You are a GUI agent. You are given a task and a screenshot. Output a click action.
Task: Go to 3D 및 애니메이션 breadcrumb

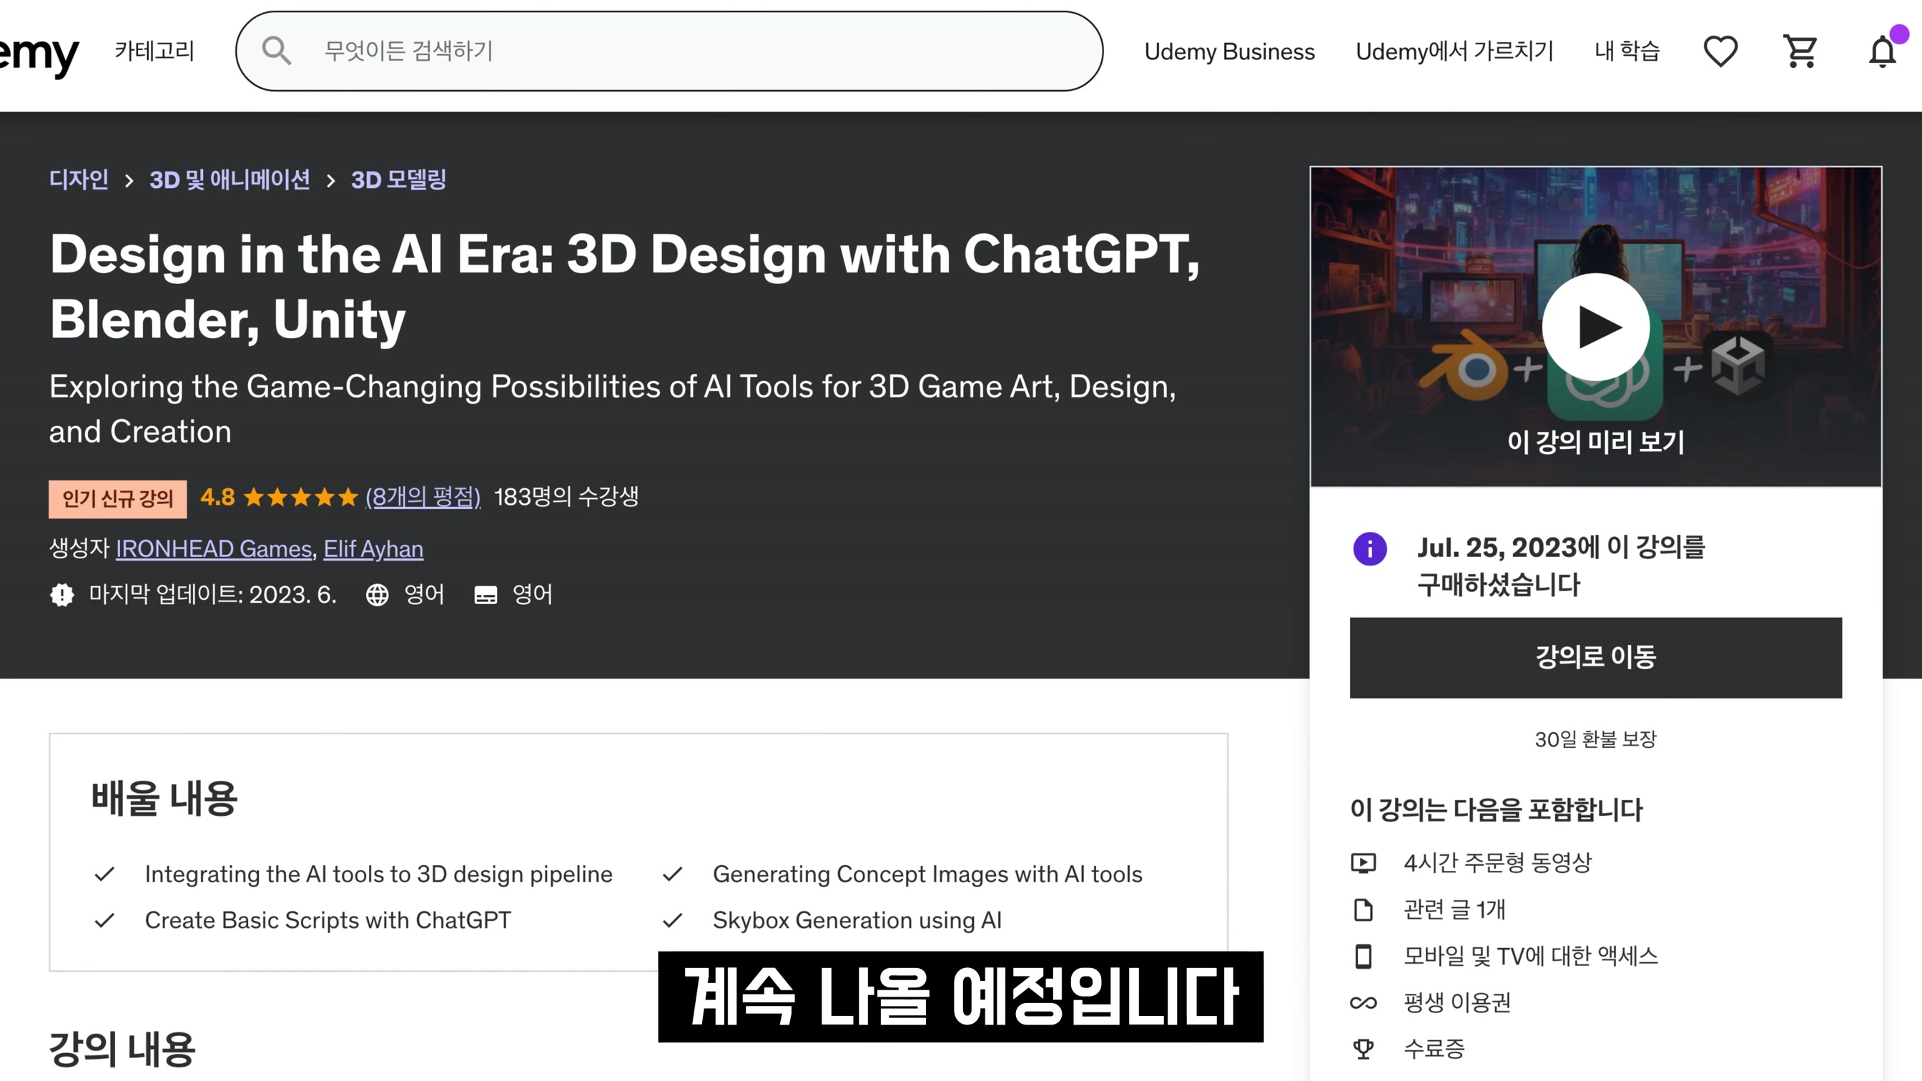[230, 179]
